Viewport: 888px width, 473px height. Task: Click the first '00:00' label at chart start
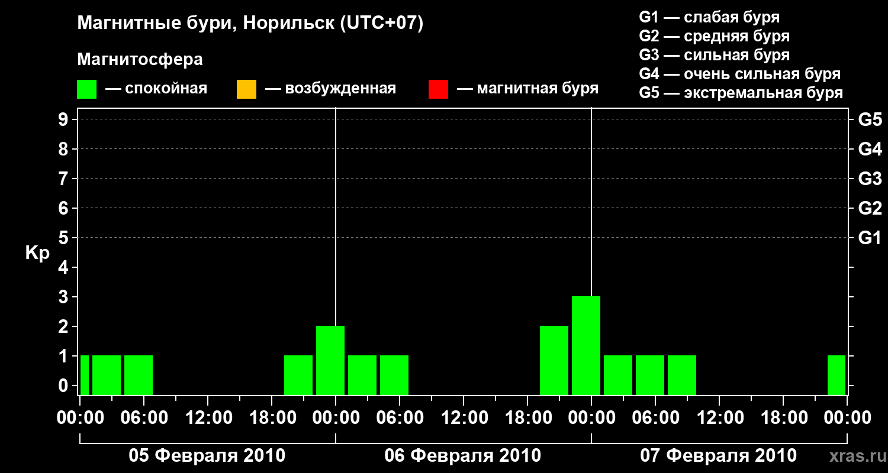80,418
